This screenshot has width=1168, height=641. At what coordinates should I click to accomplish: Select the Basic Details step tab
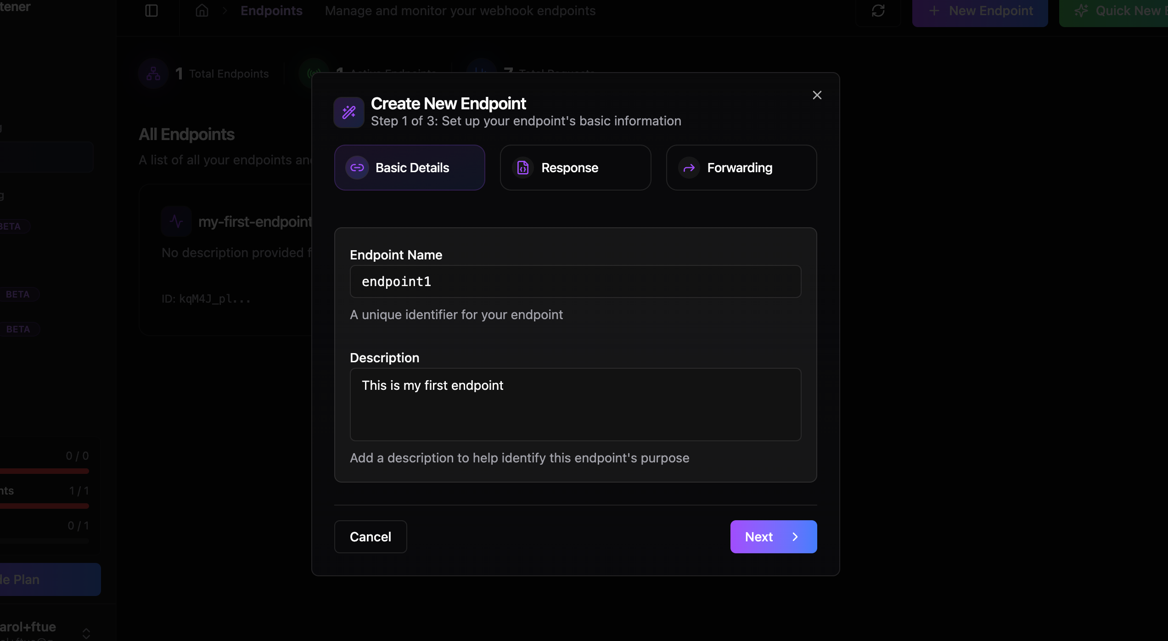click(x=410, y=168)
